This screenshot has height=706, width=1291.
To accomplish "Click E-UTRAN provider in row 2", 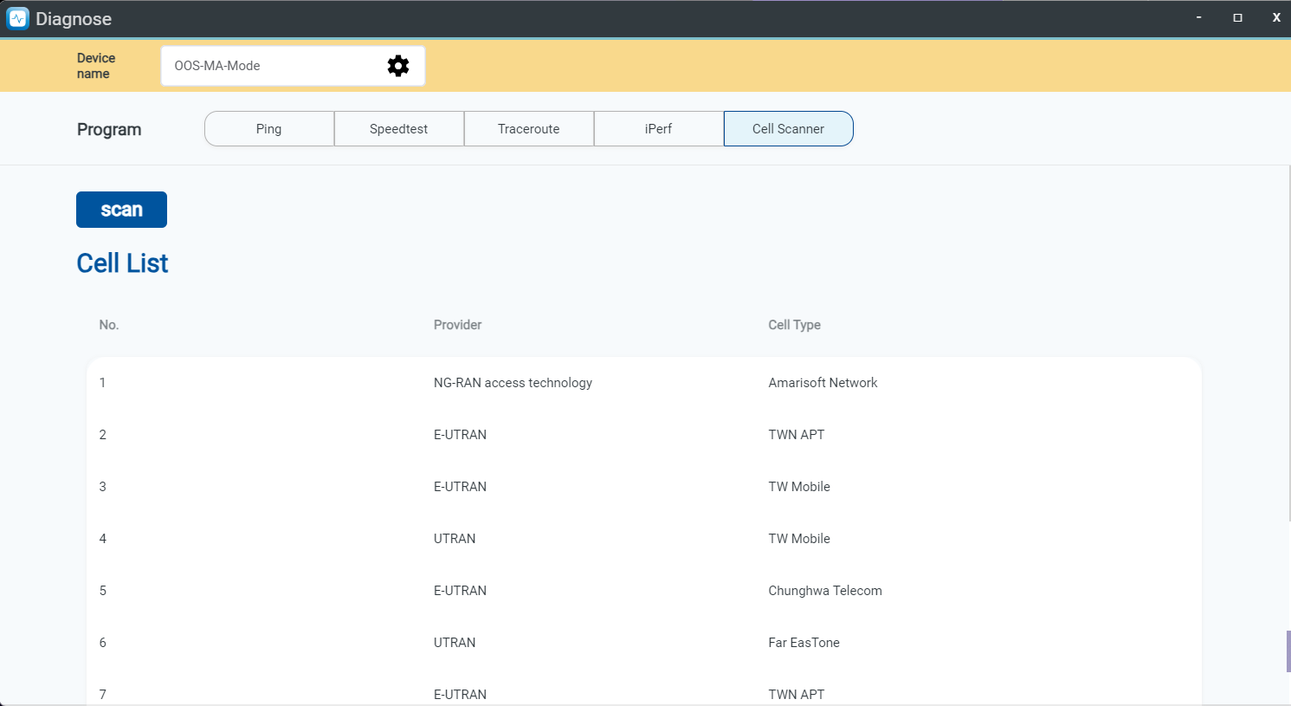I will point(460,435).
